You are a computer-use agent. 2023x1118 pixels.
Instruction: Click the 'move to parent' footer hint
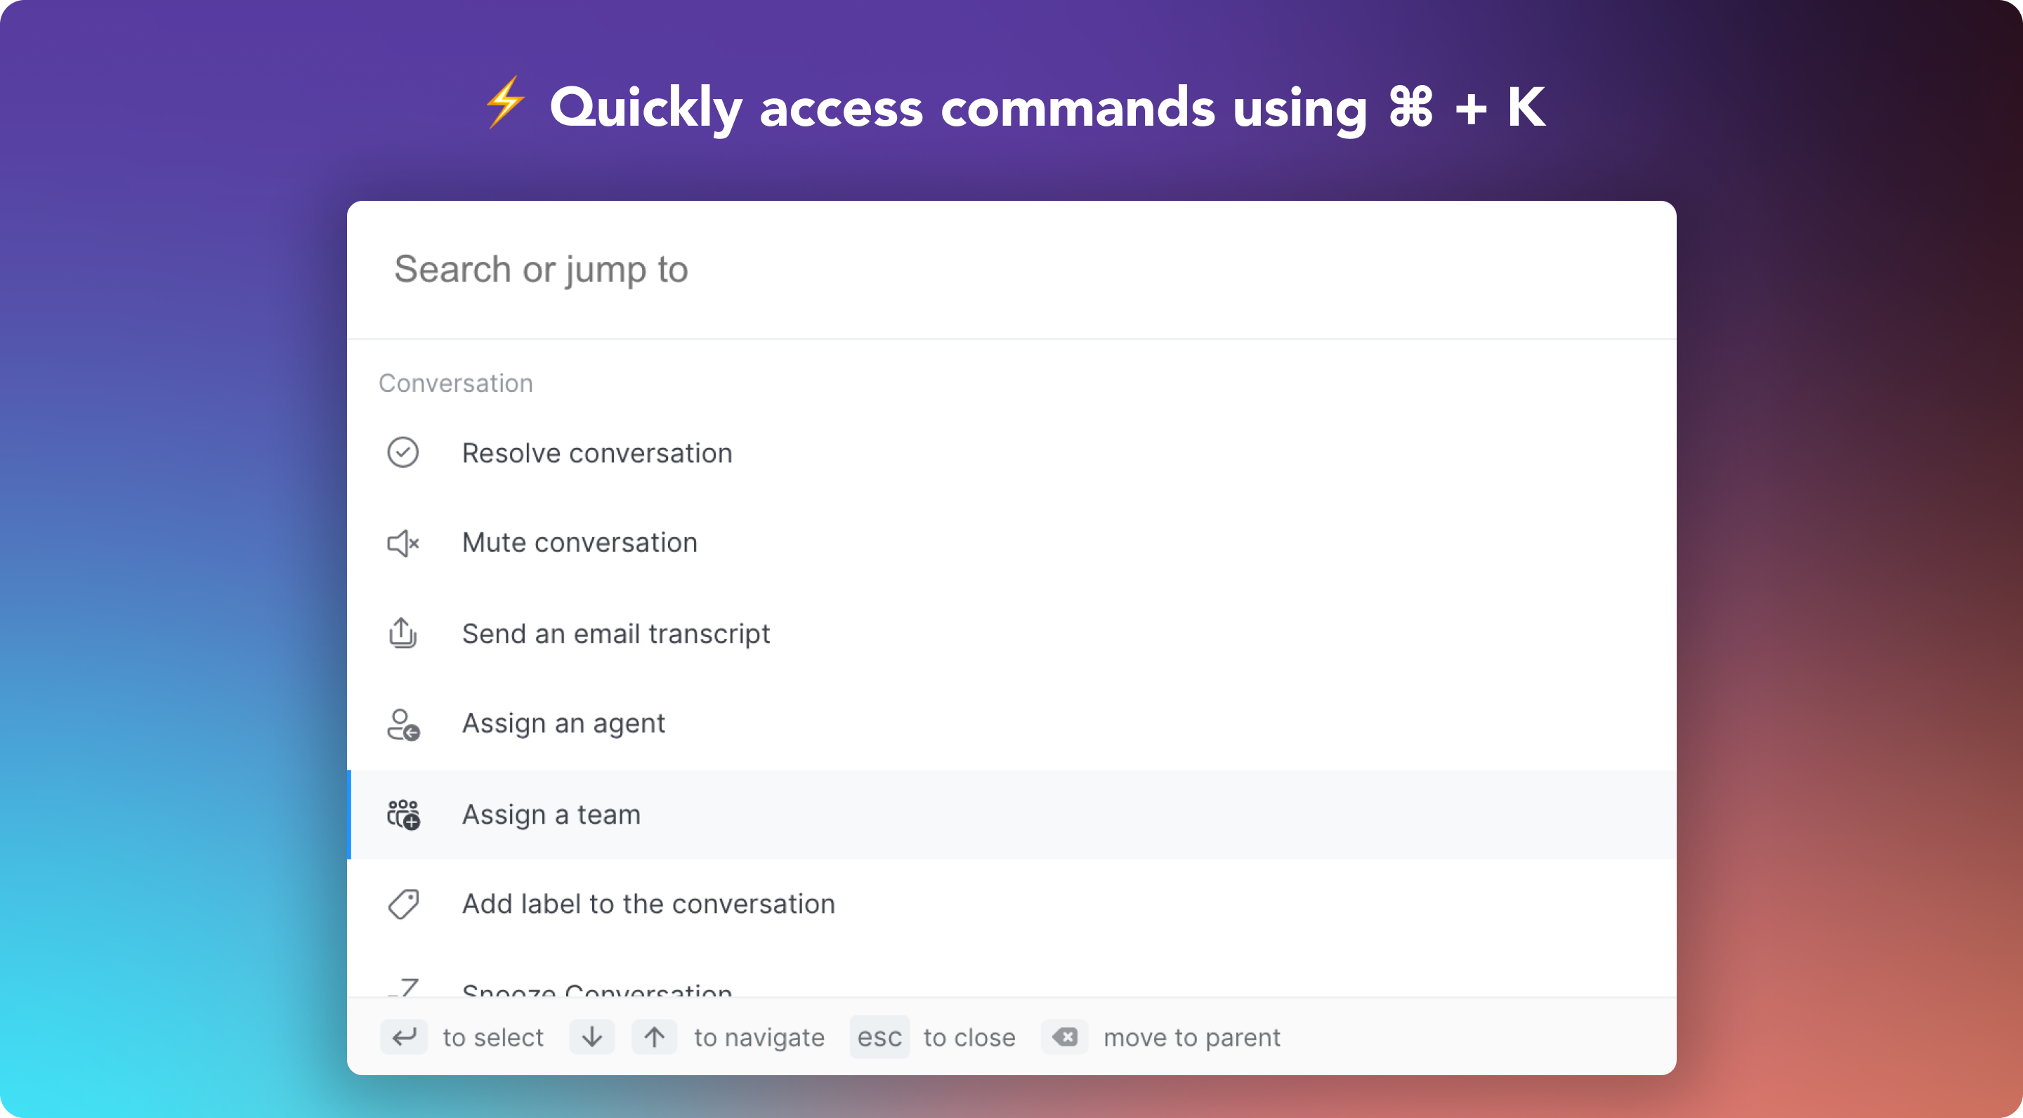point(1192,1037)
